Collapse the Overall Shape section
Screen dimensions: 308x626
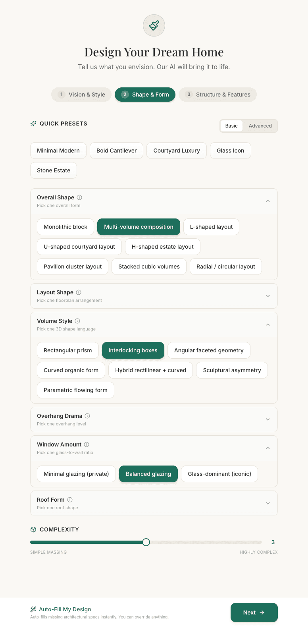(x=268, y=201)
